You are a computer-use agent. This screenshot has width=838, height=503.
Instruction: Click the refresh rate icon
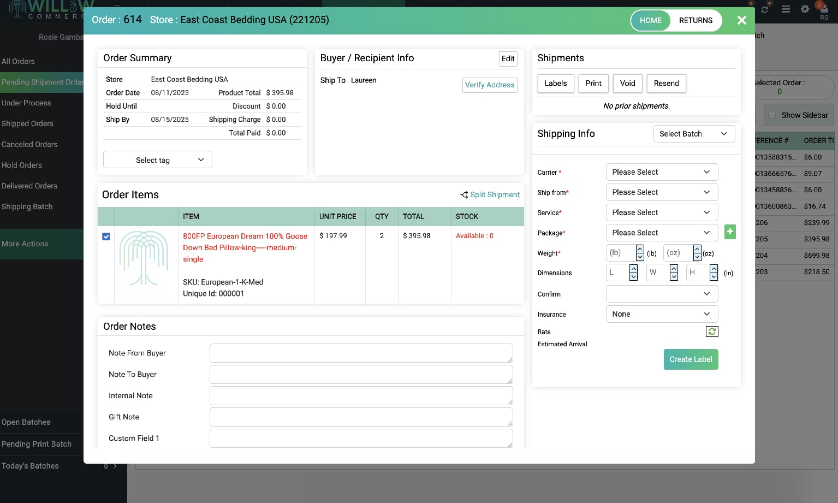(x=712, y=332)
